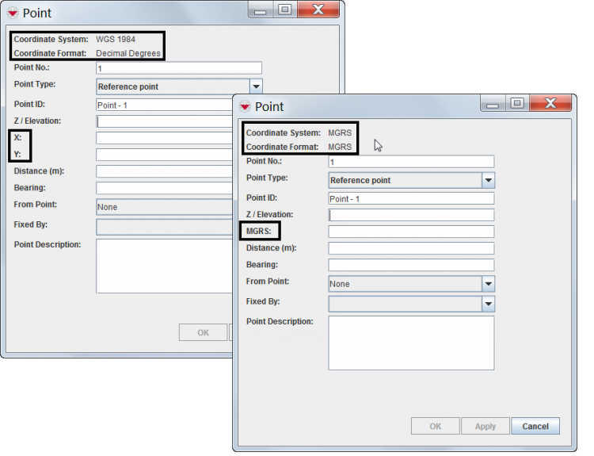The image size is (594, 456).
Task: Click the app icon in the MGRS dialog title bar
Action: [x=246, y=107]
